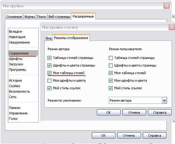175x144 pixels.
Task: Open the Поиск tab
Action: [42, 17]
